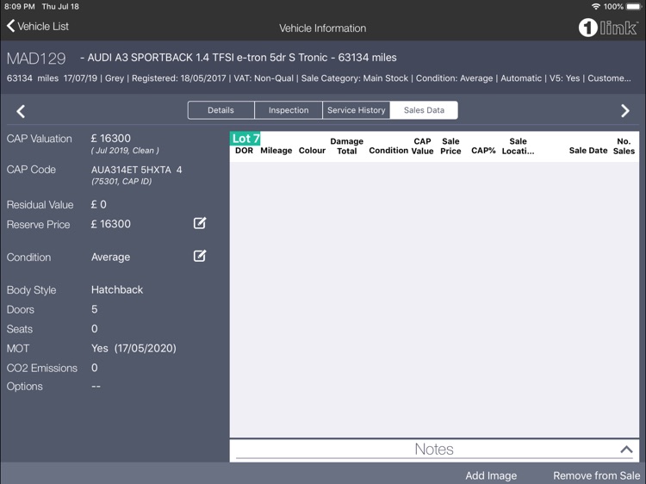The image size is (646, 484).
Task: Sort by No. Sales column
Action: tap(624, 146)
